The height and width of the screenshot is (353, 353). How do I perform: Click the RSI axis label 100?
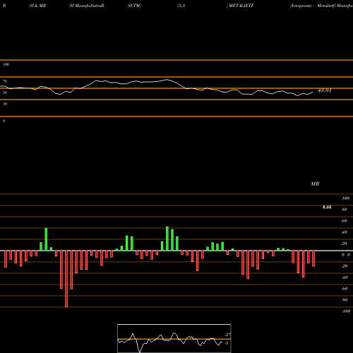6,64
